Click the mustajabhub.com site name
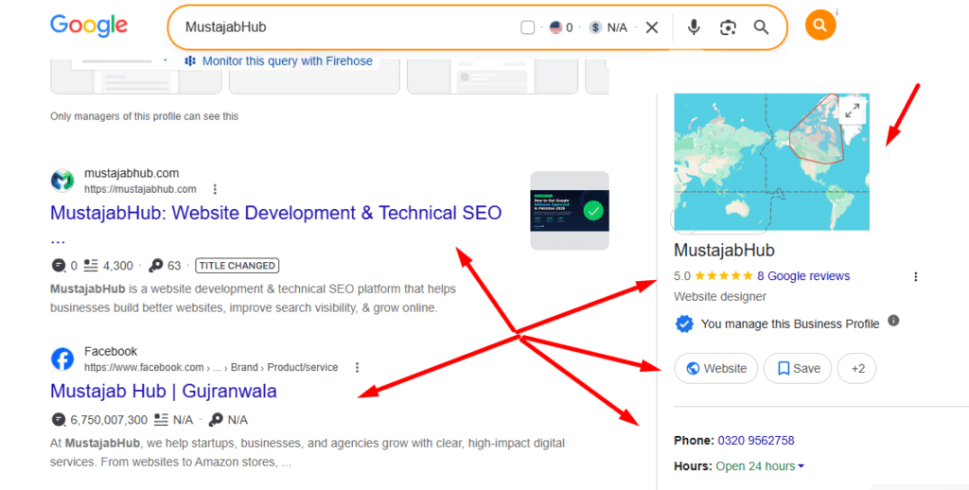Screen dimensions: 969x490 [x=132, y=173]
